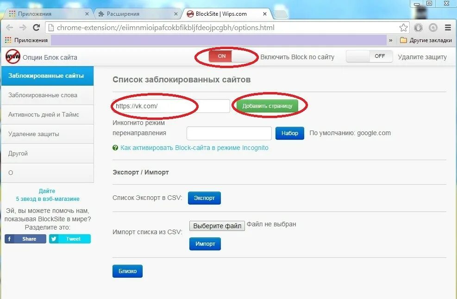Open the О sidebar section
Screen dimensions: 457x299
point(48,173)
